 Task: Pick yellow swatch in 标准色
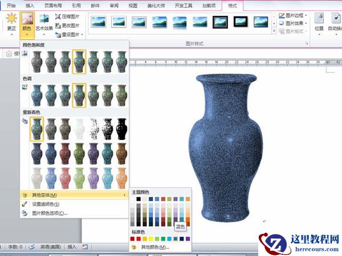click(x=150, y=239)
